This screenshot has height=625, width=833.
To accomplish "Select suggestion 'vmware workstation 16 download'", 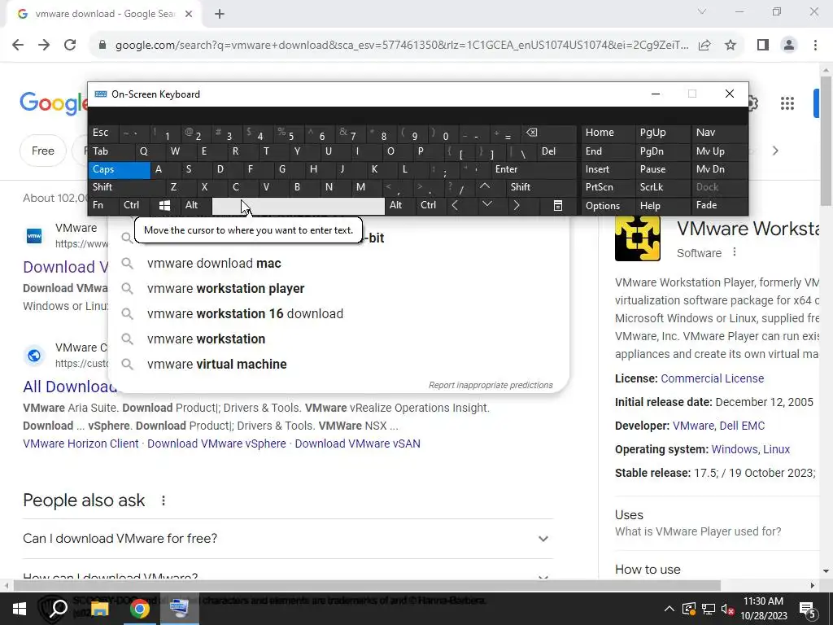I will [338, 313].
